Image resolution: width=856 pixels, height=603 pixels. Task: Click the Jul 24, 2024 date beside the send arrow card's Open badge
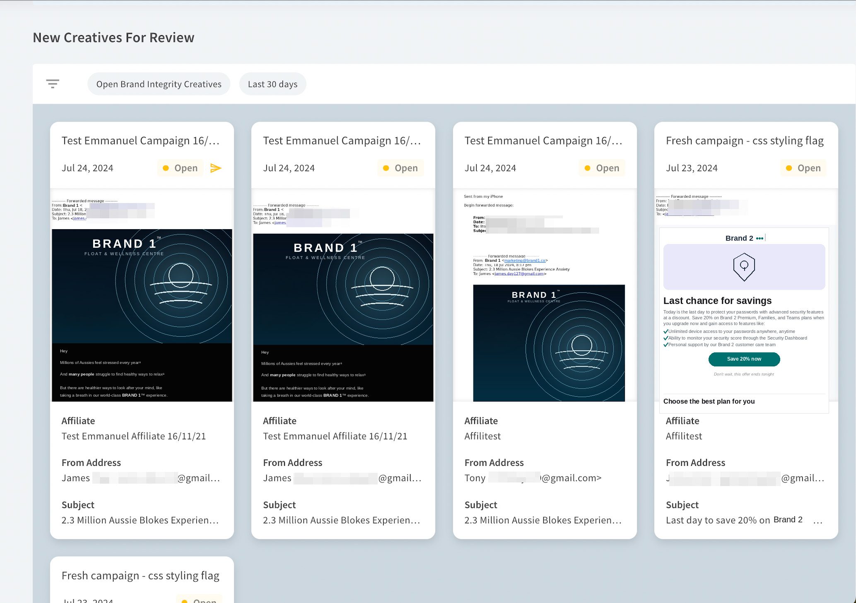[87, 168]
